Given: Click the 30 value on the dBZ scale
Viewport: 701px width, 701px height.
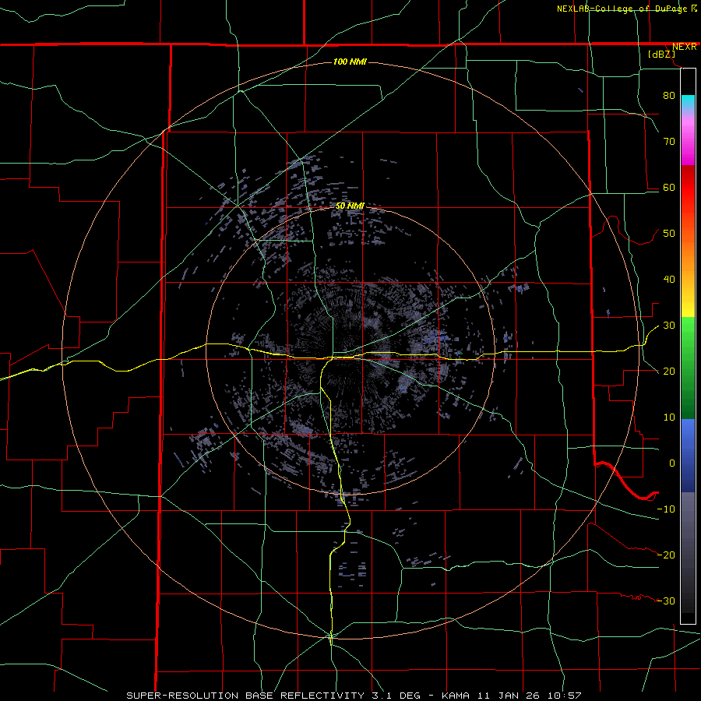Looking at the screenshot, I should (669, 326).
